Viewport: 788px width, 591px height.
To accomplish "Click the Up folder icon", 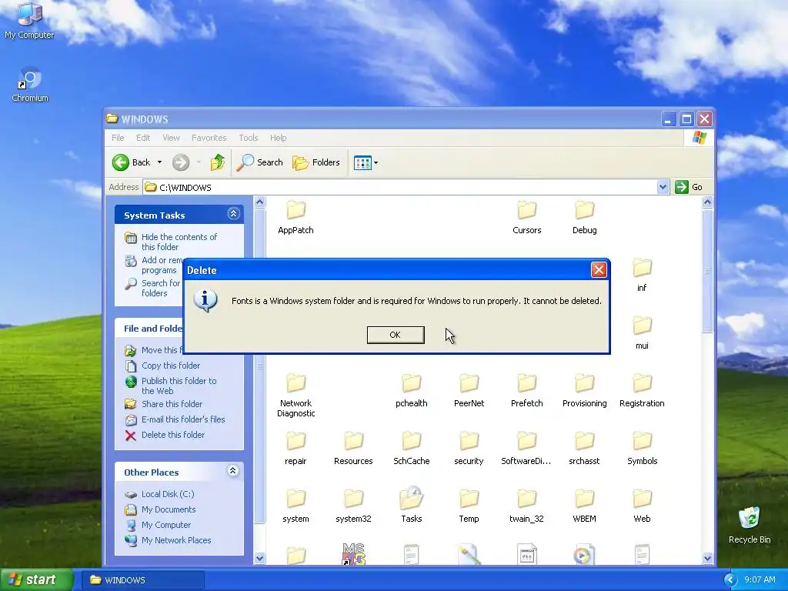I will [218, 162].
